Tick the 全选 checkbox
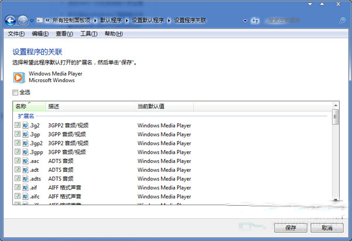This screenshot has height=241, width=352. tap(15, 93)
